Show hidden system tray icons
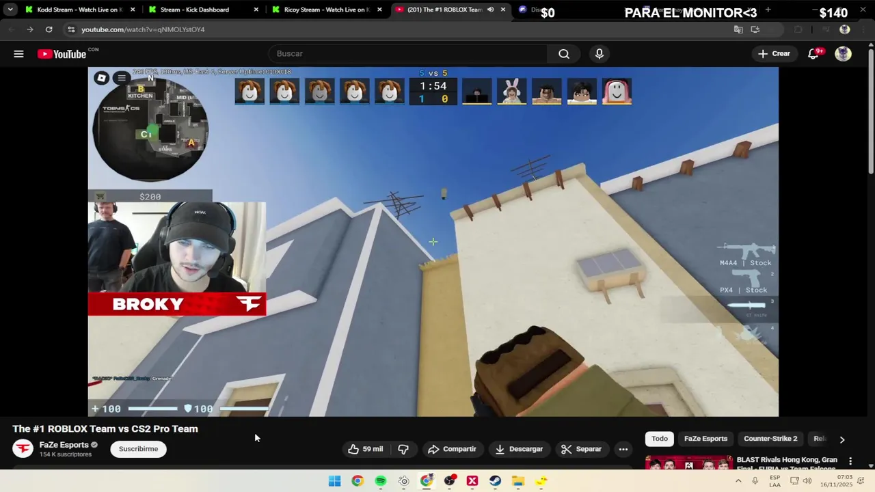Image resolution: width=875 pixels, height=492 pixels. 738,481
